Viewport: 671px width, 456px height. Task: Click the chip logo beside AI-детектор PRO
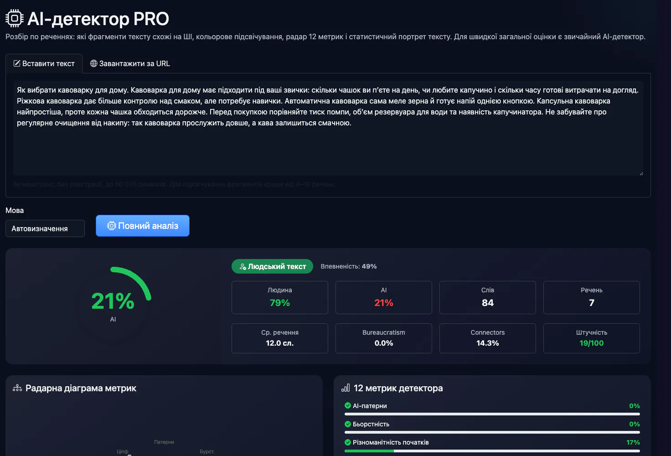tap(15, 18)
